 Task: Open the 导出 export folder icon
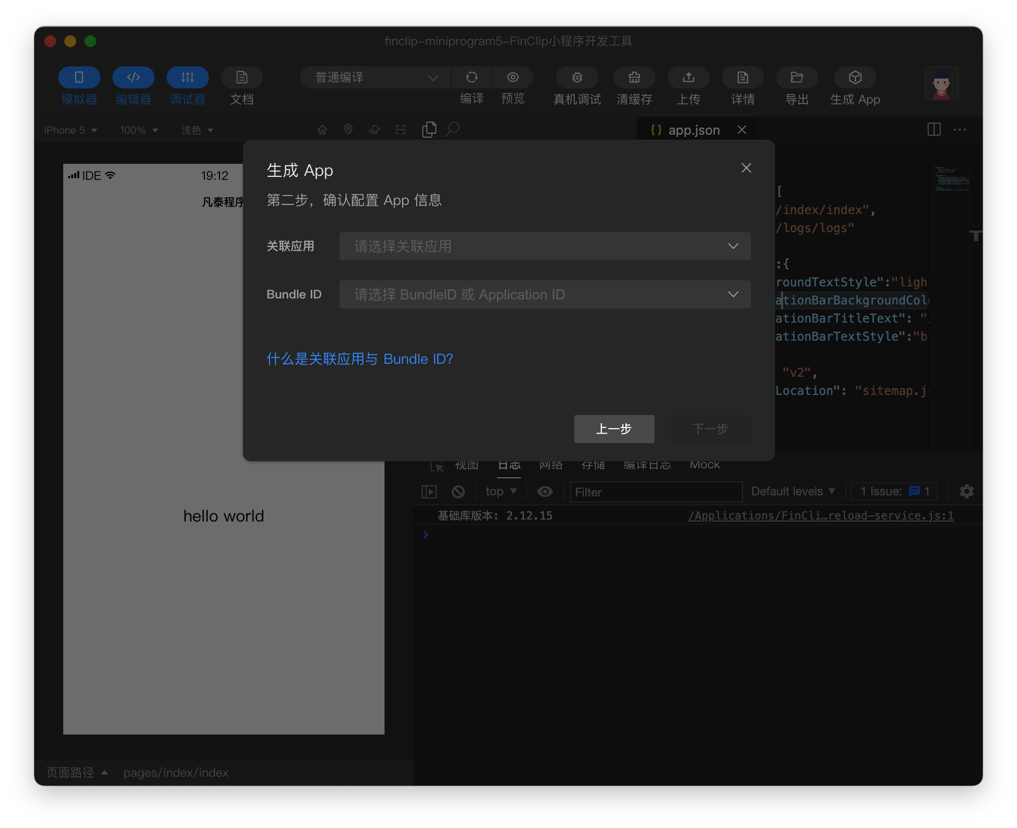click(x=797, y=77)
